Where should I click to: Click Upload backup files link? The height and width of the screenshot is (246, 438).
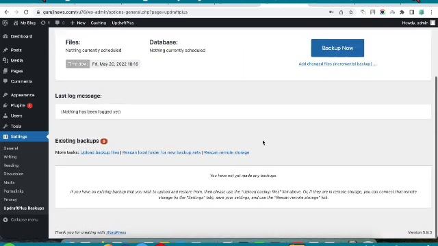click(x=100, y=152)
